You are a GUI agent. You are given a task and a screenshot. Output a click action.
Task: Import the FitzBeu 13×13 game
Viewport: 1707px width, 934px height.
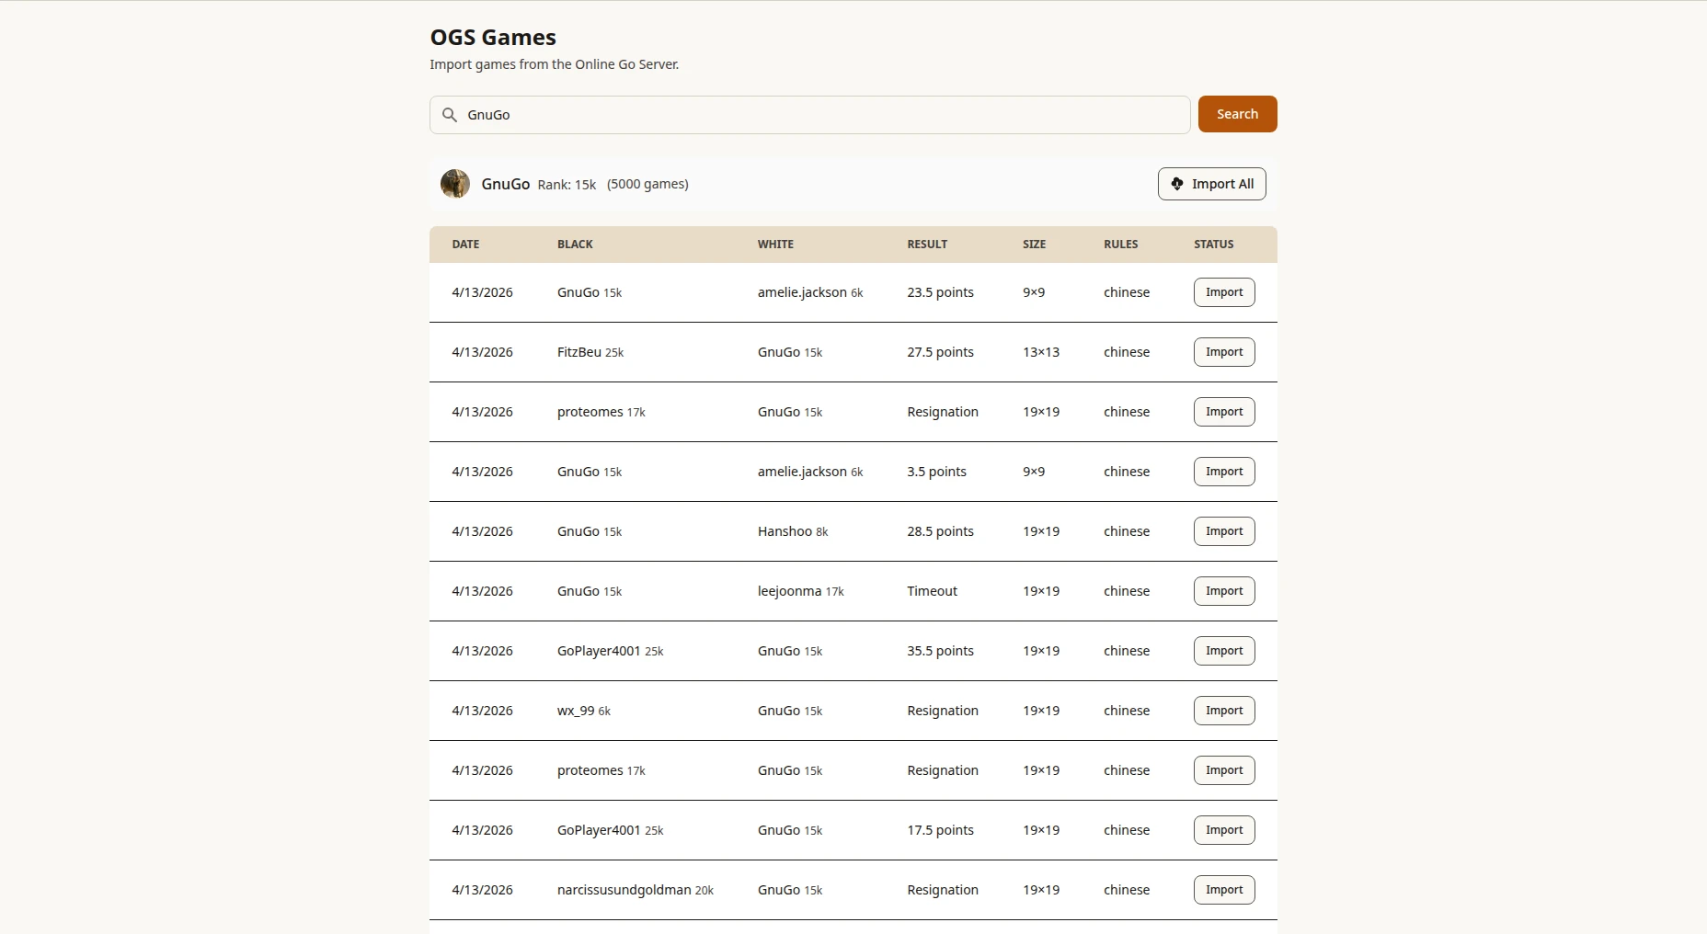click(1224, 352)
